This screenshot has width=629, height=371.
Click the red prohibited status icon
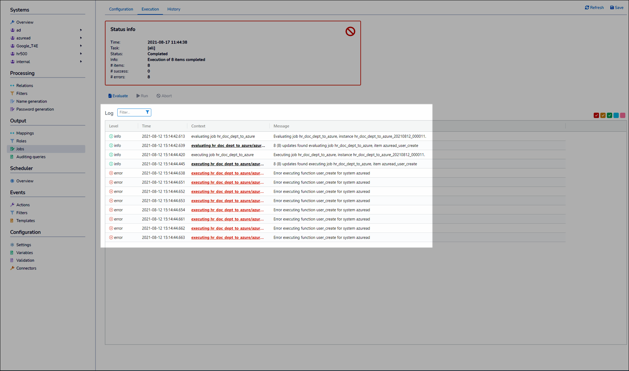pyautogui.click(x=350, y=31)
